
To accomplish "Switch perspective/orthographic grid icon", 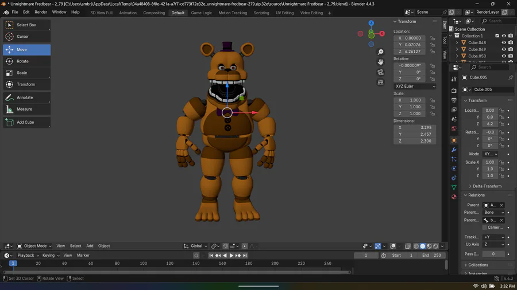I will (380, 82).
